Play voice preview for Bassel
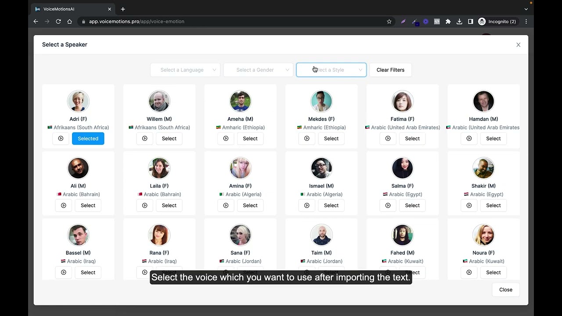The height and width of the screenshot is (316, 562). click(x=64, y=273)
